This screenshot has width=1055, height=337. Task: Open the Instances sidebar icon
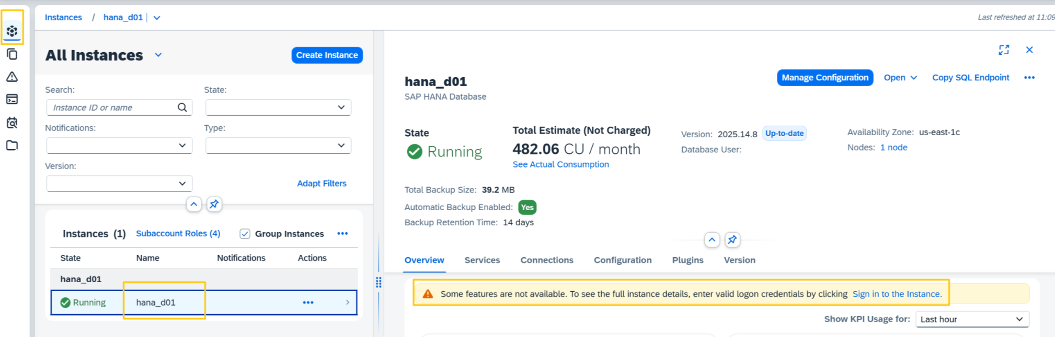tap(12, 31)
